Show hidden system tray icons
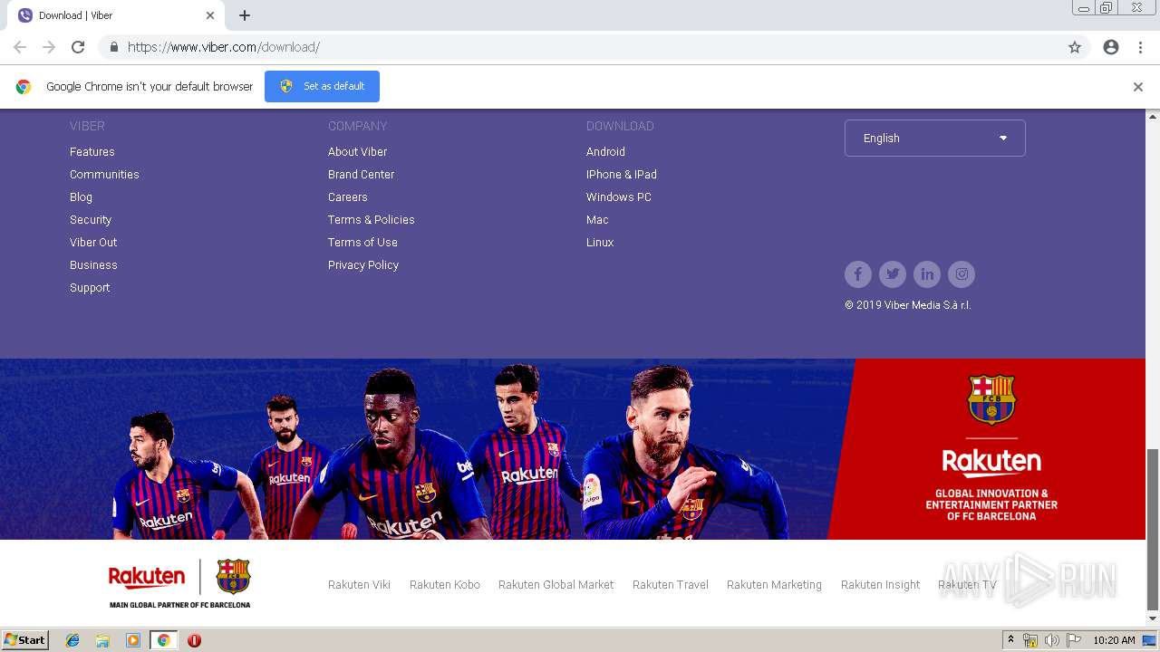The height and width of the screenshot is (652, 1160). click(1011, 640)
